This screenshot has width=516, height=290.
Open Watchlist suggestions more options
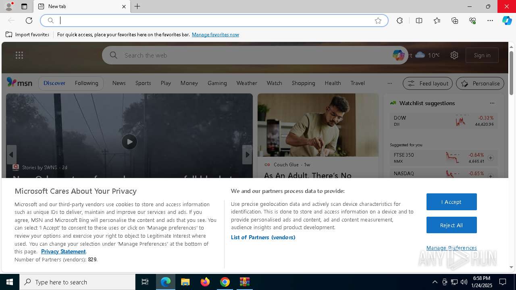(492, 103)
